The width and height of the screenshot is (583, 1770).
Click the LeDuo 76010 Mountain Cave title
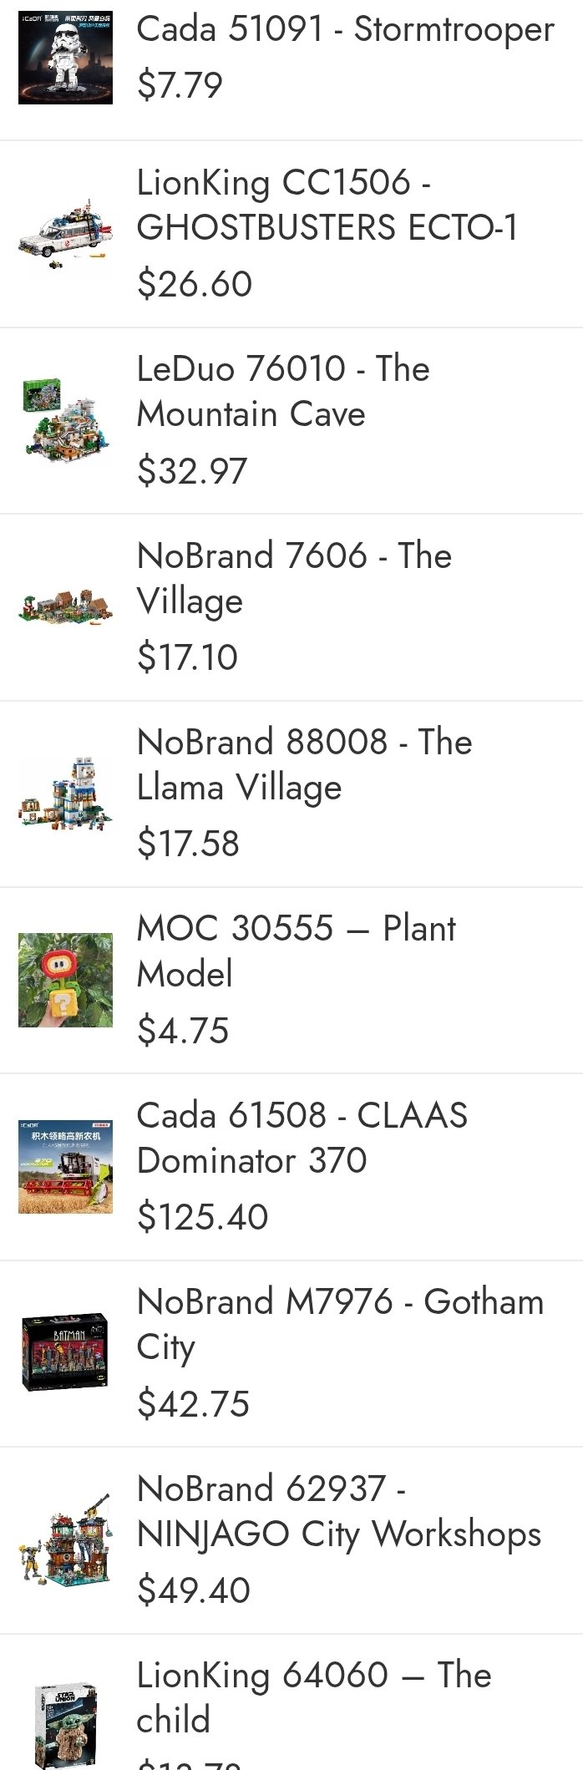pos(283,391)
